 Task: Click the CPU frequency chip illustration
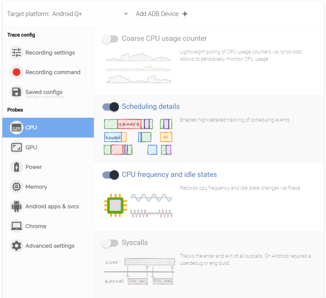click(x=116, y=205)
